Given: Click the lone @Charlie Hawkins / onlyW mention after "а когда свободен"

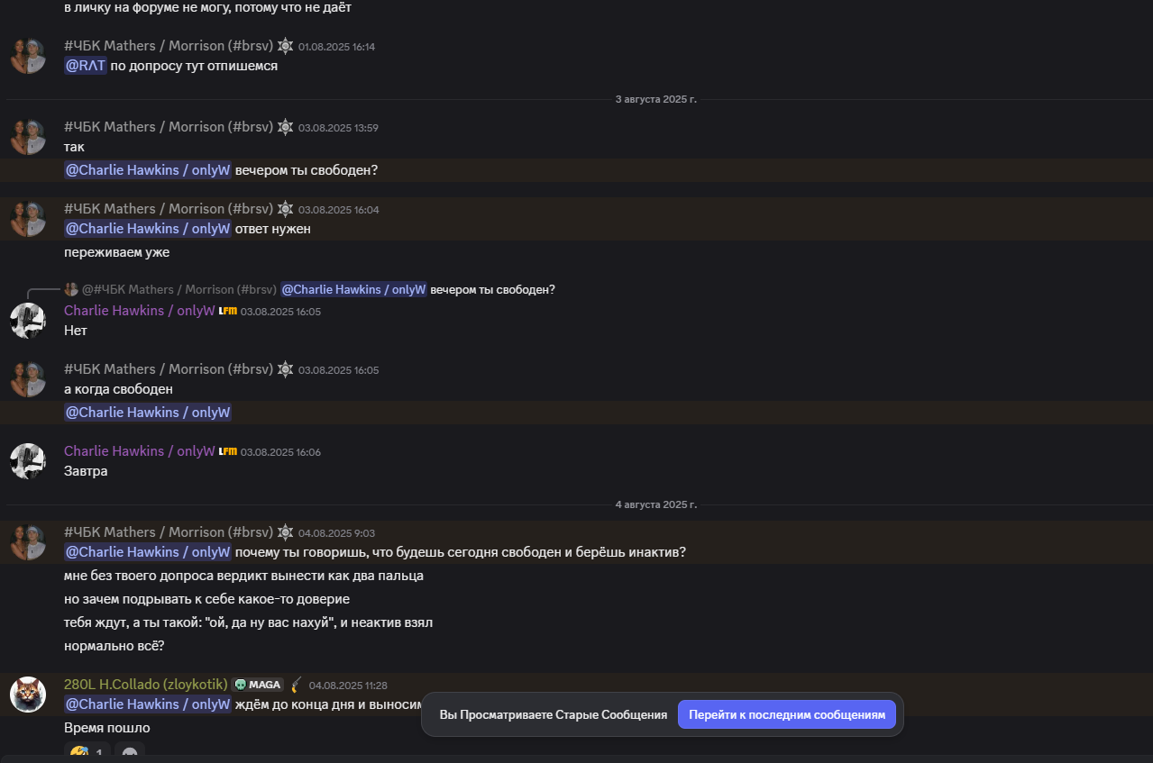Looking at the screenshot, I should click(148, 413).
